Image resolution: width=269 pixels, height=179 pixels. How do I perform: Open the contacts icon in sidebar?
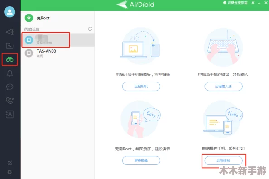tap(10, 114)
